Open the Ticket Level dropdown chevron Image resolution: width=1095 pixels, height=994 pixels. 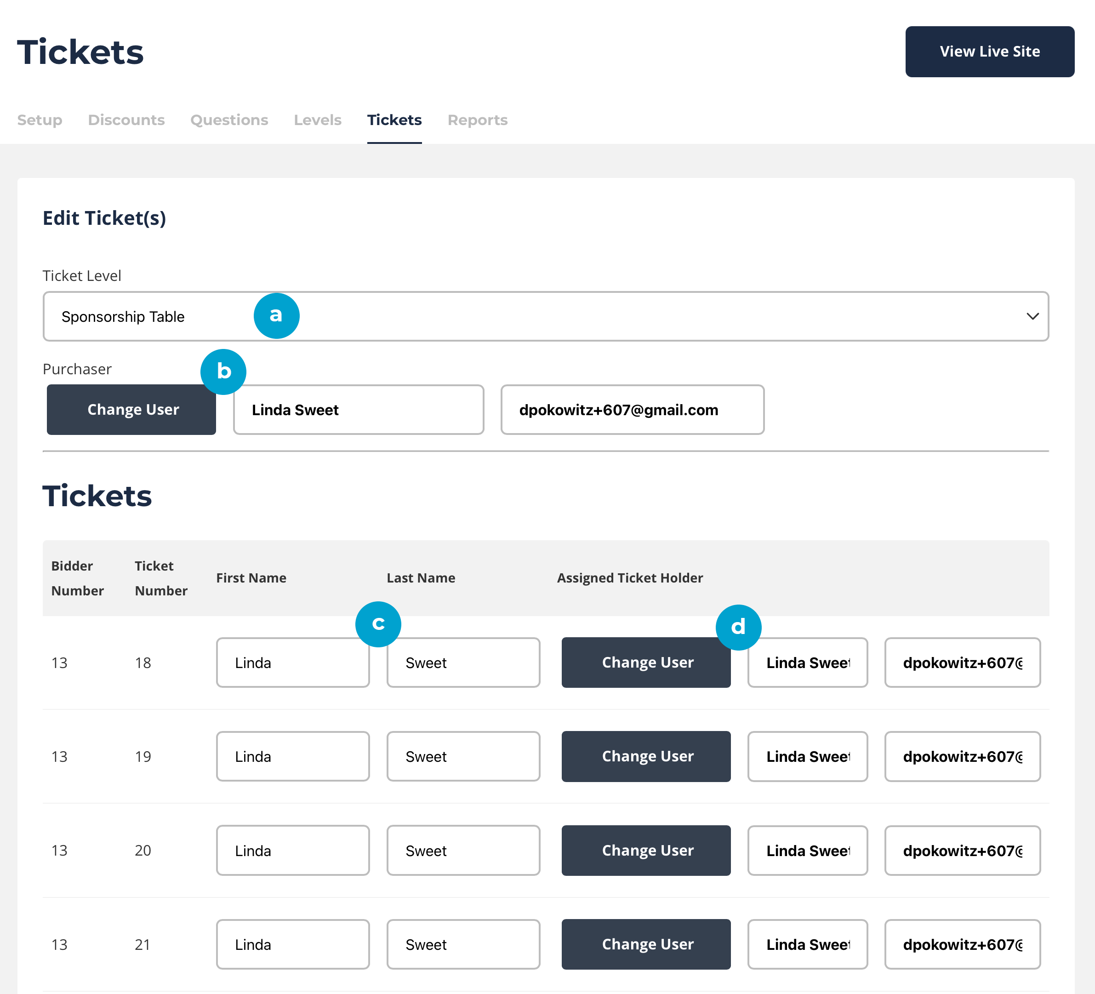pyautogui.click(x=1032, y=316)
